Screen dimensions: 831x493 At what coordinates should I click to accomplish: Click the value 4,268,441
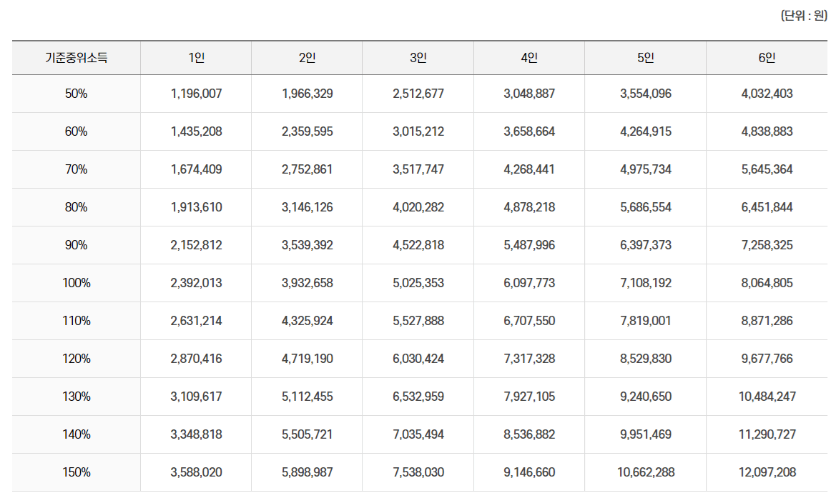pyautogui.click(x=529, y=169)
